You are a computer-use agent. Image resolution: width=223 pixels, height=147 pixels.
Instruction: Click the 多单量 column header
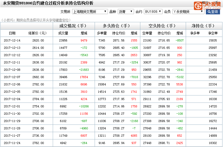[102, 33]
